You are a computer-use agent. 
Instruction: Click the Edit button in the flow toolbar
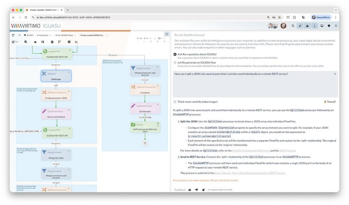pyautogui.click(x=15, y=42)
